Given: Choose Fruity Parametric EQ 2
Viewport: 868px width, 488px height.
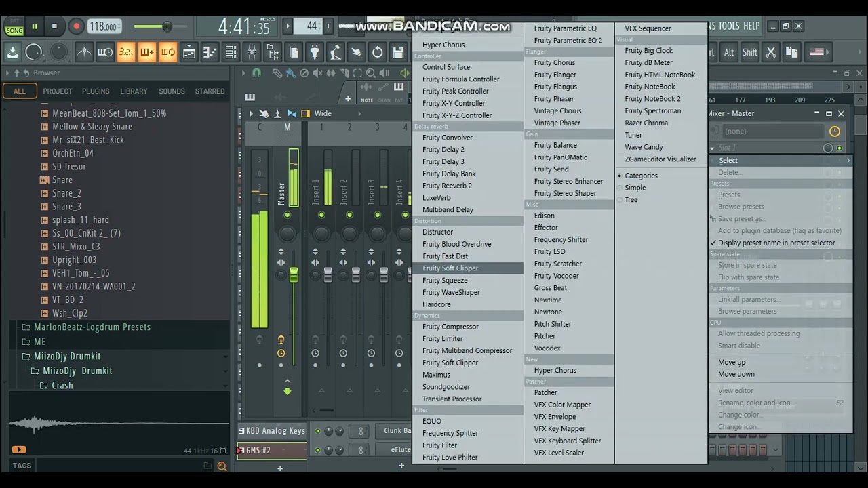Looking at the screenshot, I should (568, 41).
